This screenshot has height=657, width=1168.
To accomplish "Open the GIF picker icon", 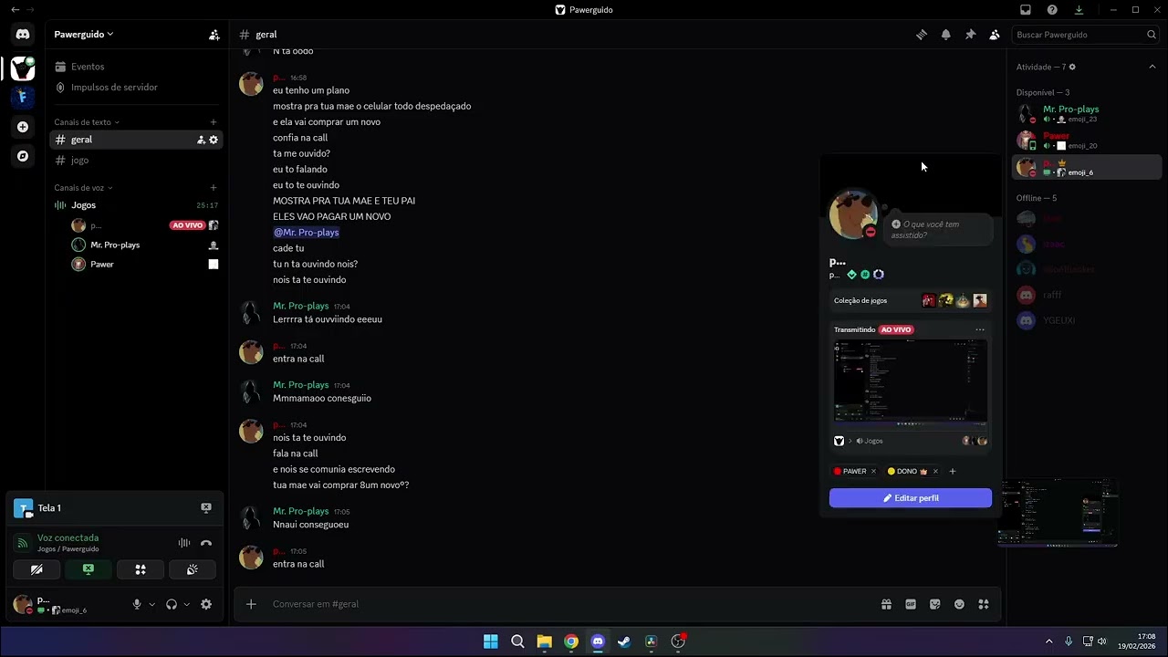I will pos(911,604).
